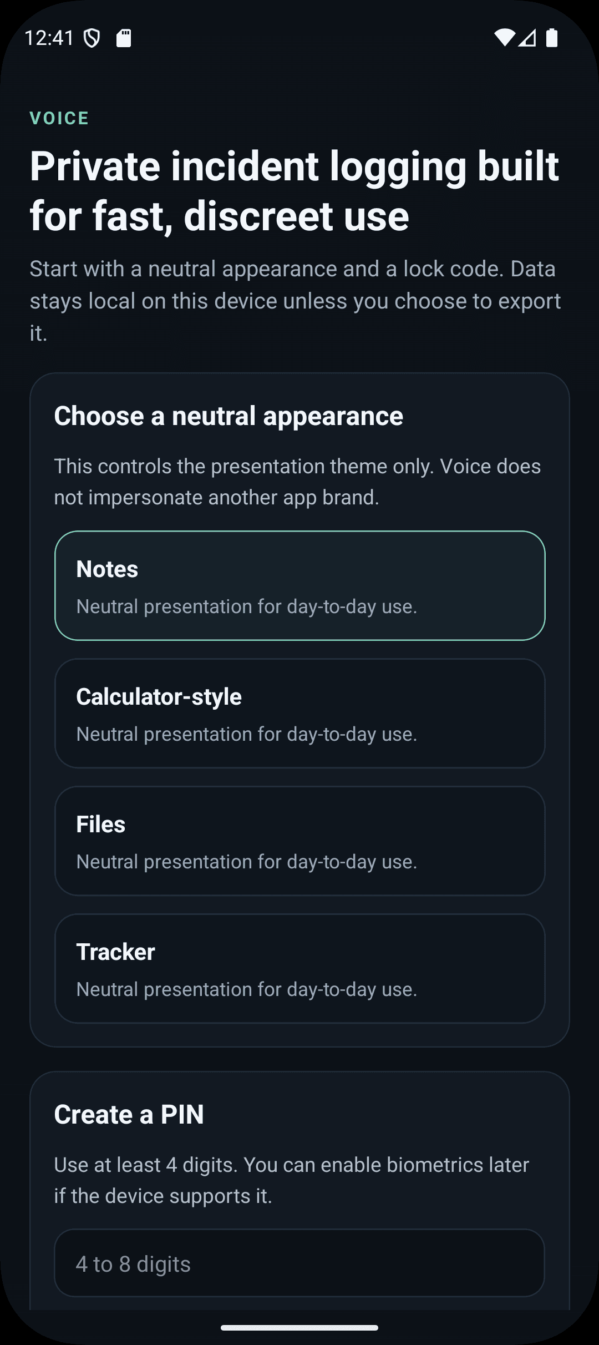The image size is (599, 1345).
Task: Tap the VOICE brand label
Action: coord(59,118)
